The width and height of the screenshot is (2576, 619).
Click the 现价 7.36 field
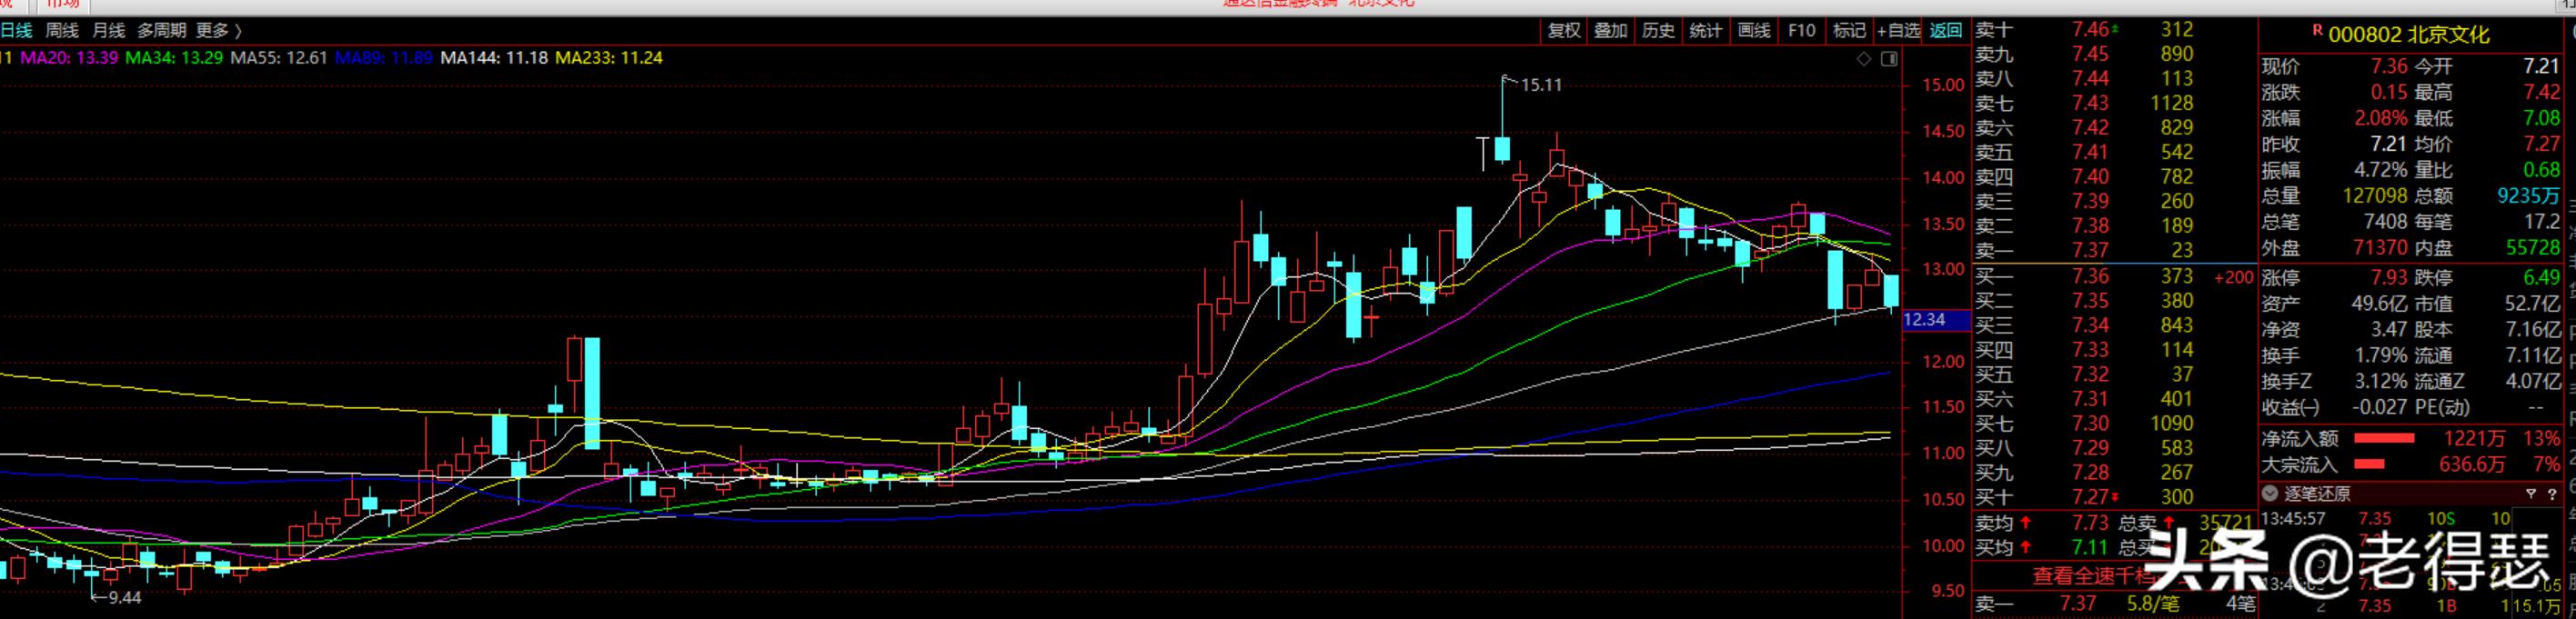click(x=2335, y=66)
